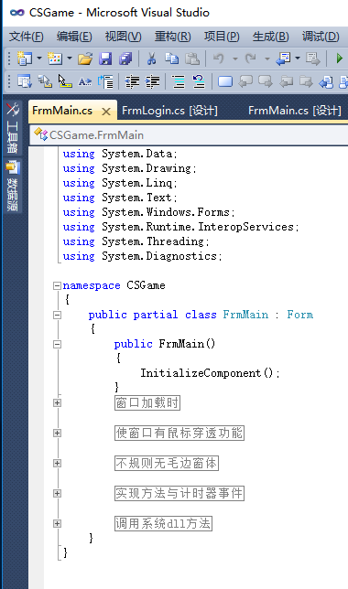Click the Open File folder icon

point(85,59)
